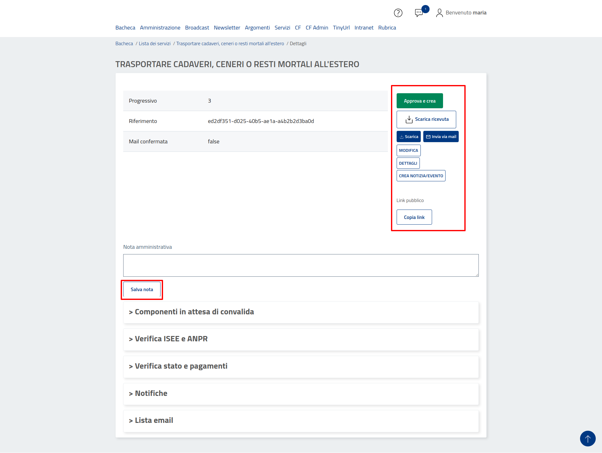Click the scroll-to-top arrow button
This screenshot has height=453, width=602.
tap(588, 438)
